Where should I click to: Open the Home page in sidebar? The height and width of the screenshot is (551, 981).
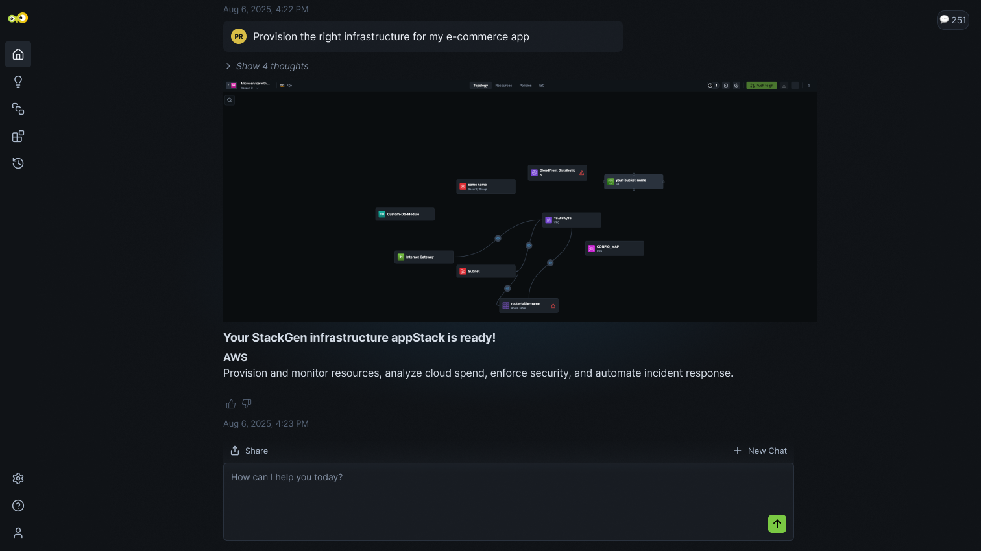point(18,54)
